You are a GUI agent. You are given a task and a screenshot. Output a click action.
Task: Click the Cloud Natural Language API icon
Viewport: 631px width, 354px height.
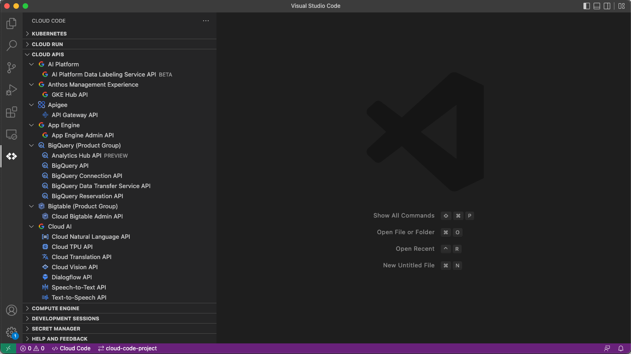[x=45, y=236]
